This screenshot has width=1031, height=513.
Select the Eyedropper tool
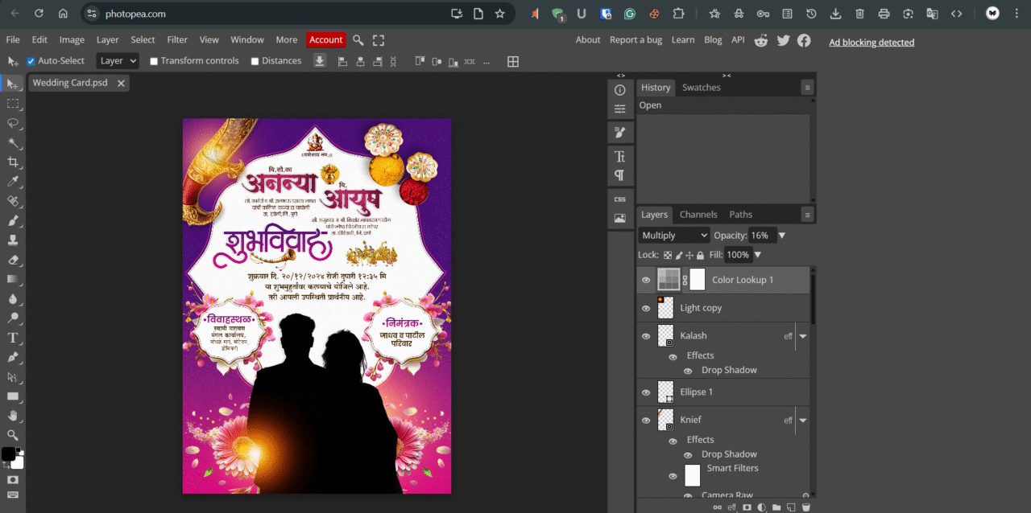[x=13, y=182]
